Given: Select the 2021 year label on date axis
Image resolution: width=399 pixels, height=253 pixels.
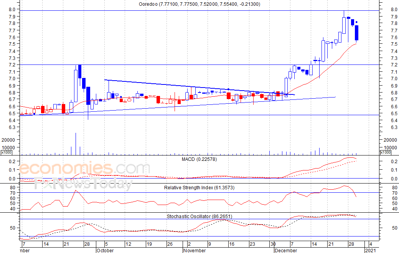Looking at the screenshot, I should [x=371, y=250].
